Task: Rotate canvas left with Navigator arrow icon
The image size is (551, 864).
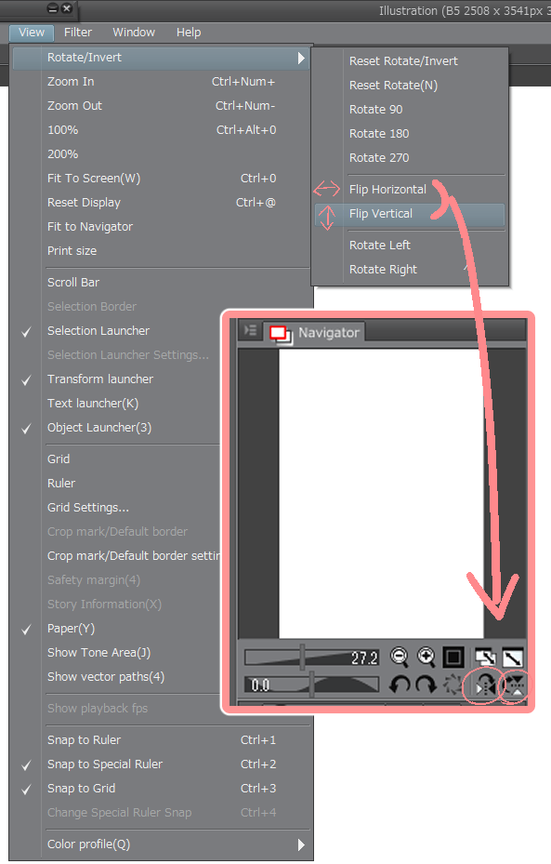Action: coord(399,685)
